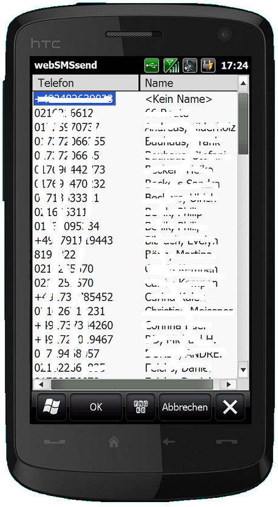Click the vertical scrollbar down arrow
278x507 pixels.
(243, 369)
